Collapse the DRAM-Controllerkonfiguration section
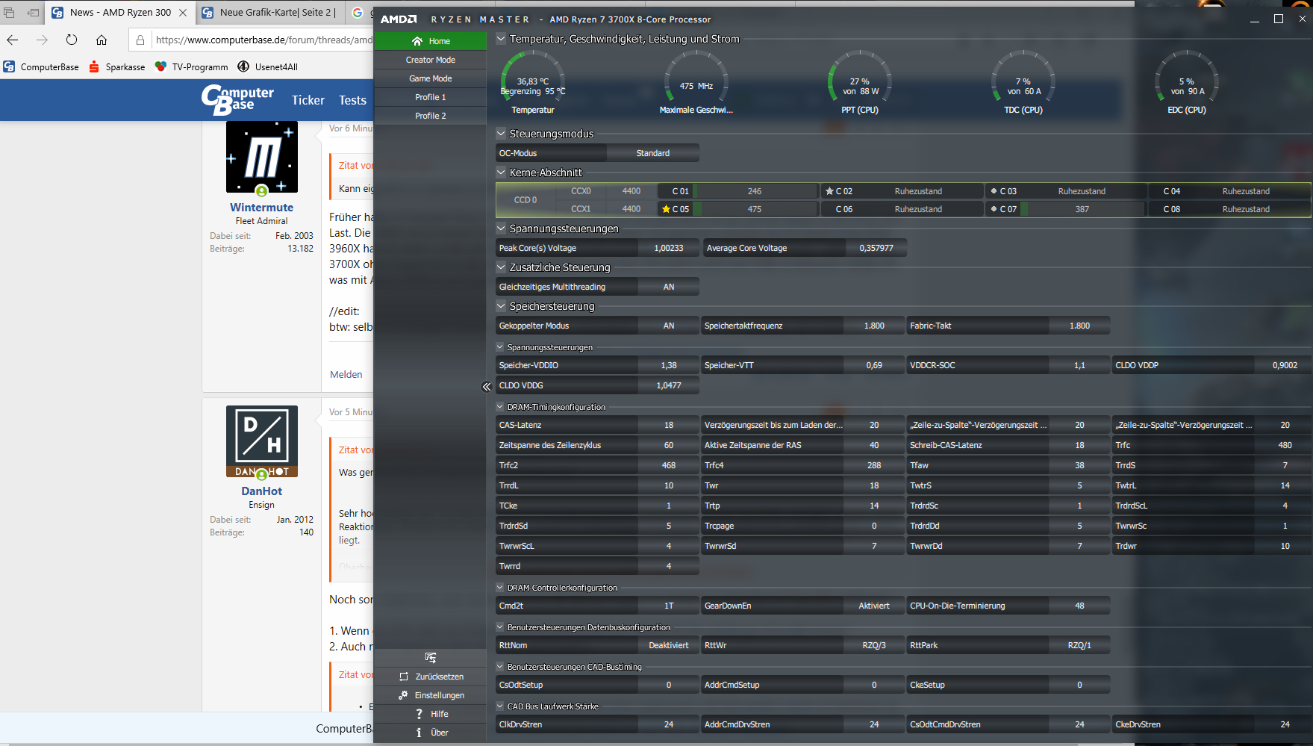The height and width of the screenshot is (746, 1313). tap(500, 588)
